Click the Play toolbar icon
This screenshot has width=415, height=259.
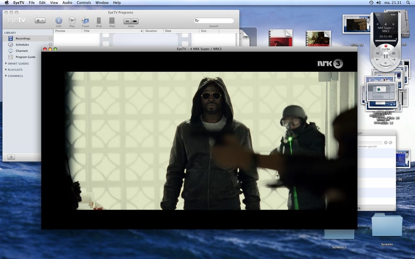click(72, 20)
